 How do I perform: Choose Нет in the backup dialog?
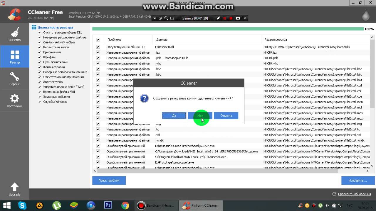200,116
